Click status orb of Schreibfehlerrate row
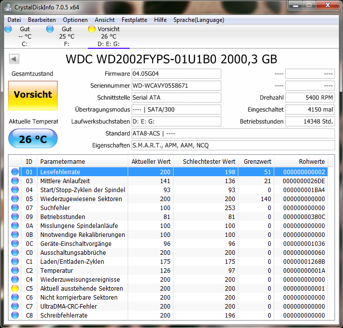343x328 pixels. pyautogui.click(x=15, y=315)
